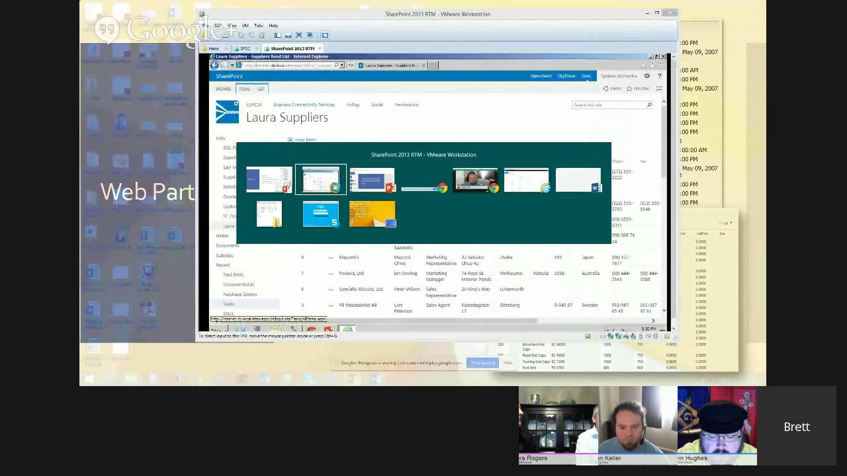This screenshot has height=476, width=847.
Task: Open the Tasks quick launch item
Action: (x=229, y=304)
